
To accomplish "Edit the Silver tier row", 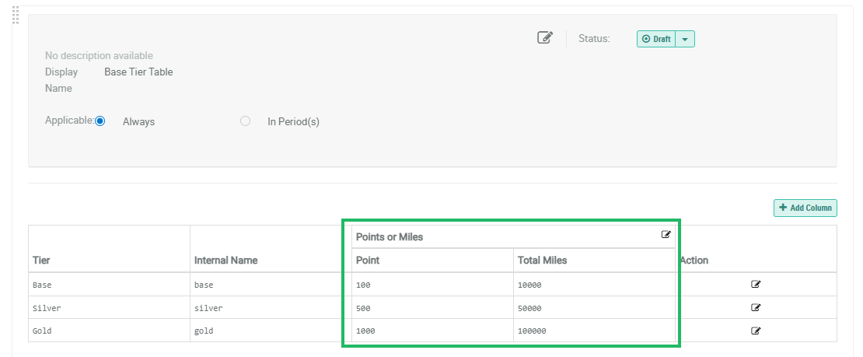I will coord(756,307).
